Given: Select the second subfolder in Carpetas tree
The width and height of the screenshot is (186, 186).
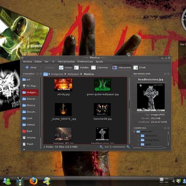Looking at the screenshot, I should pos(150,140).
